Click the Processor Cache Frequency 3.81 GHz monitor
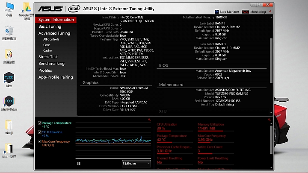Image resolution: width=308 pixels, height=173 pixels. coord(175,149)
